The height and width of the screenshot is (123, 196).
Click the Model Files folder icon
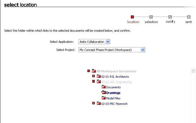point(103,98)
